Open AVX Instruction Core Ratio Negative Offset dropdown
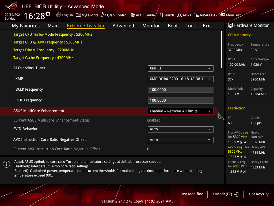Image resolution: width=274 pixels, height=206 pixels. coord(181,140)
